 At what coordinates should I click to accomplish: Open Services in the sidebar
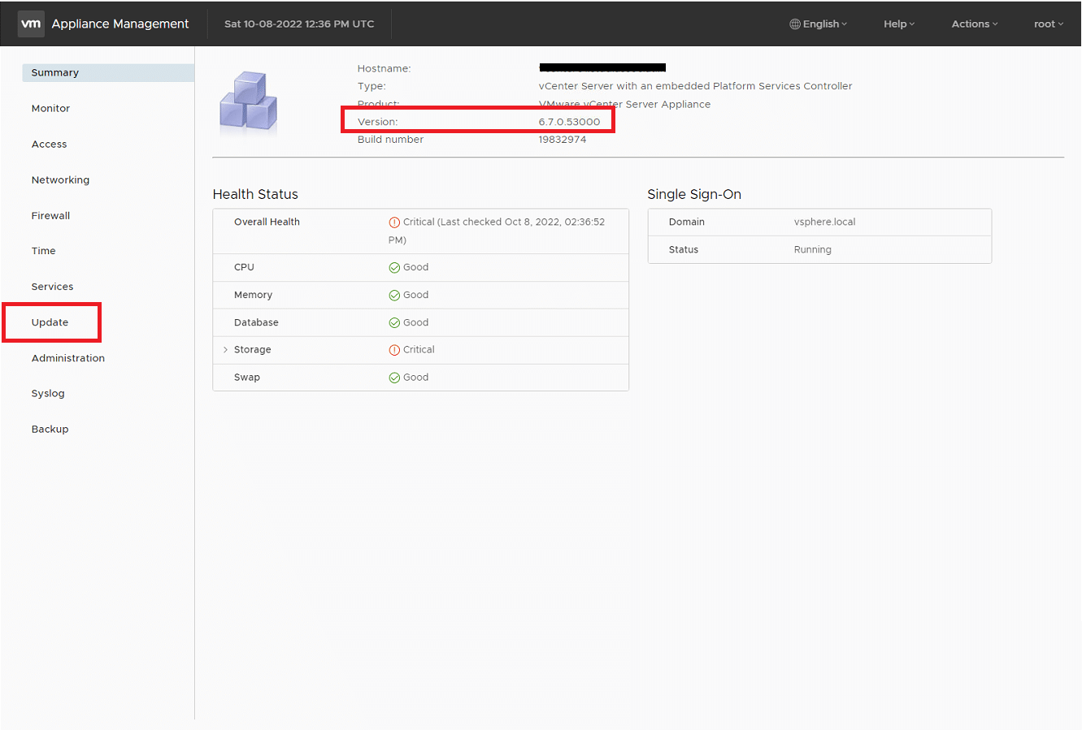[52, 287]
